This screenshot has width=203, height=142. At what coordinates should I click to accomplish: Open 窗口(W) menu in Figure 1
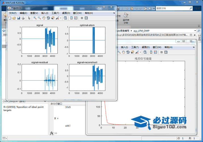(77, 13)
